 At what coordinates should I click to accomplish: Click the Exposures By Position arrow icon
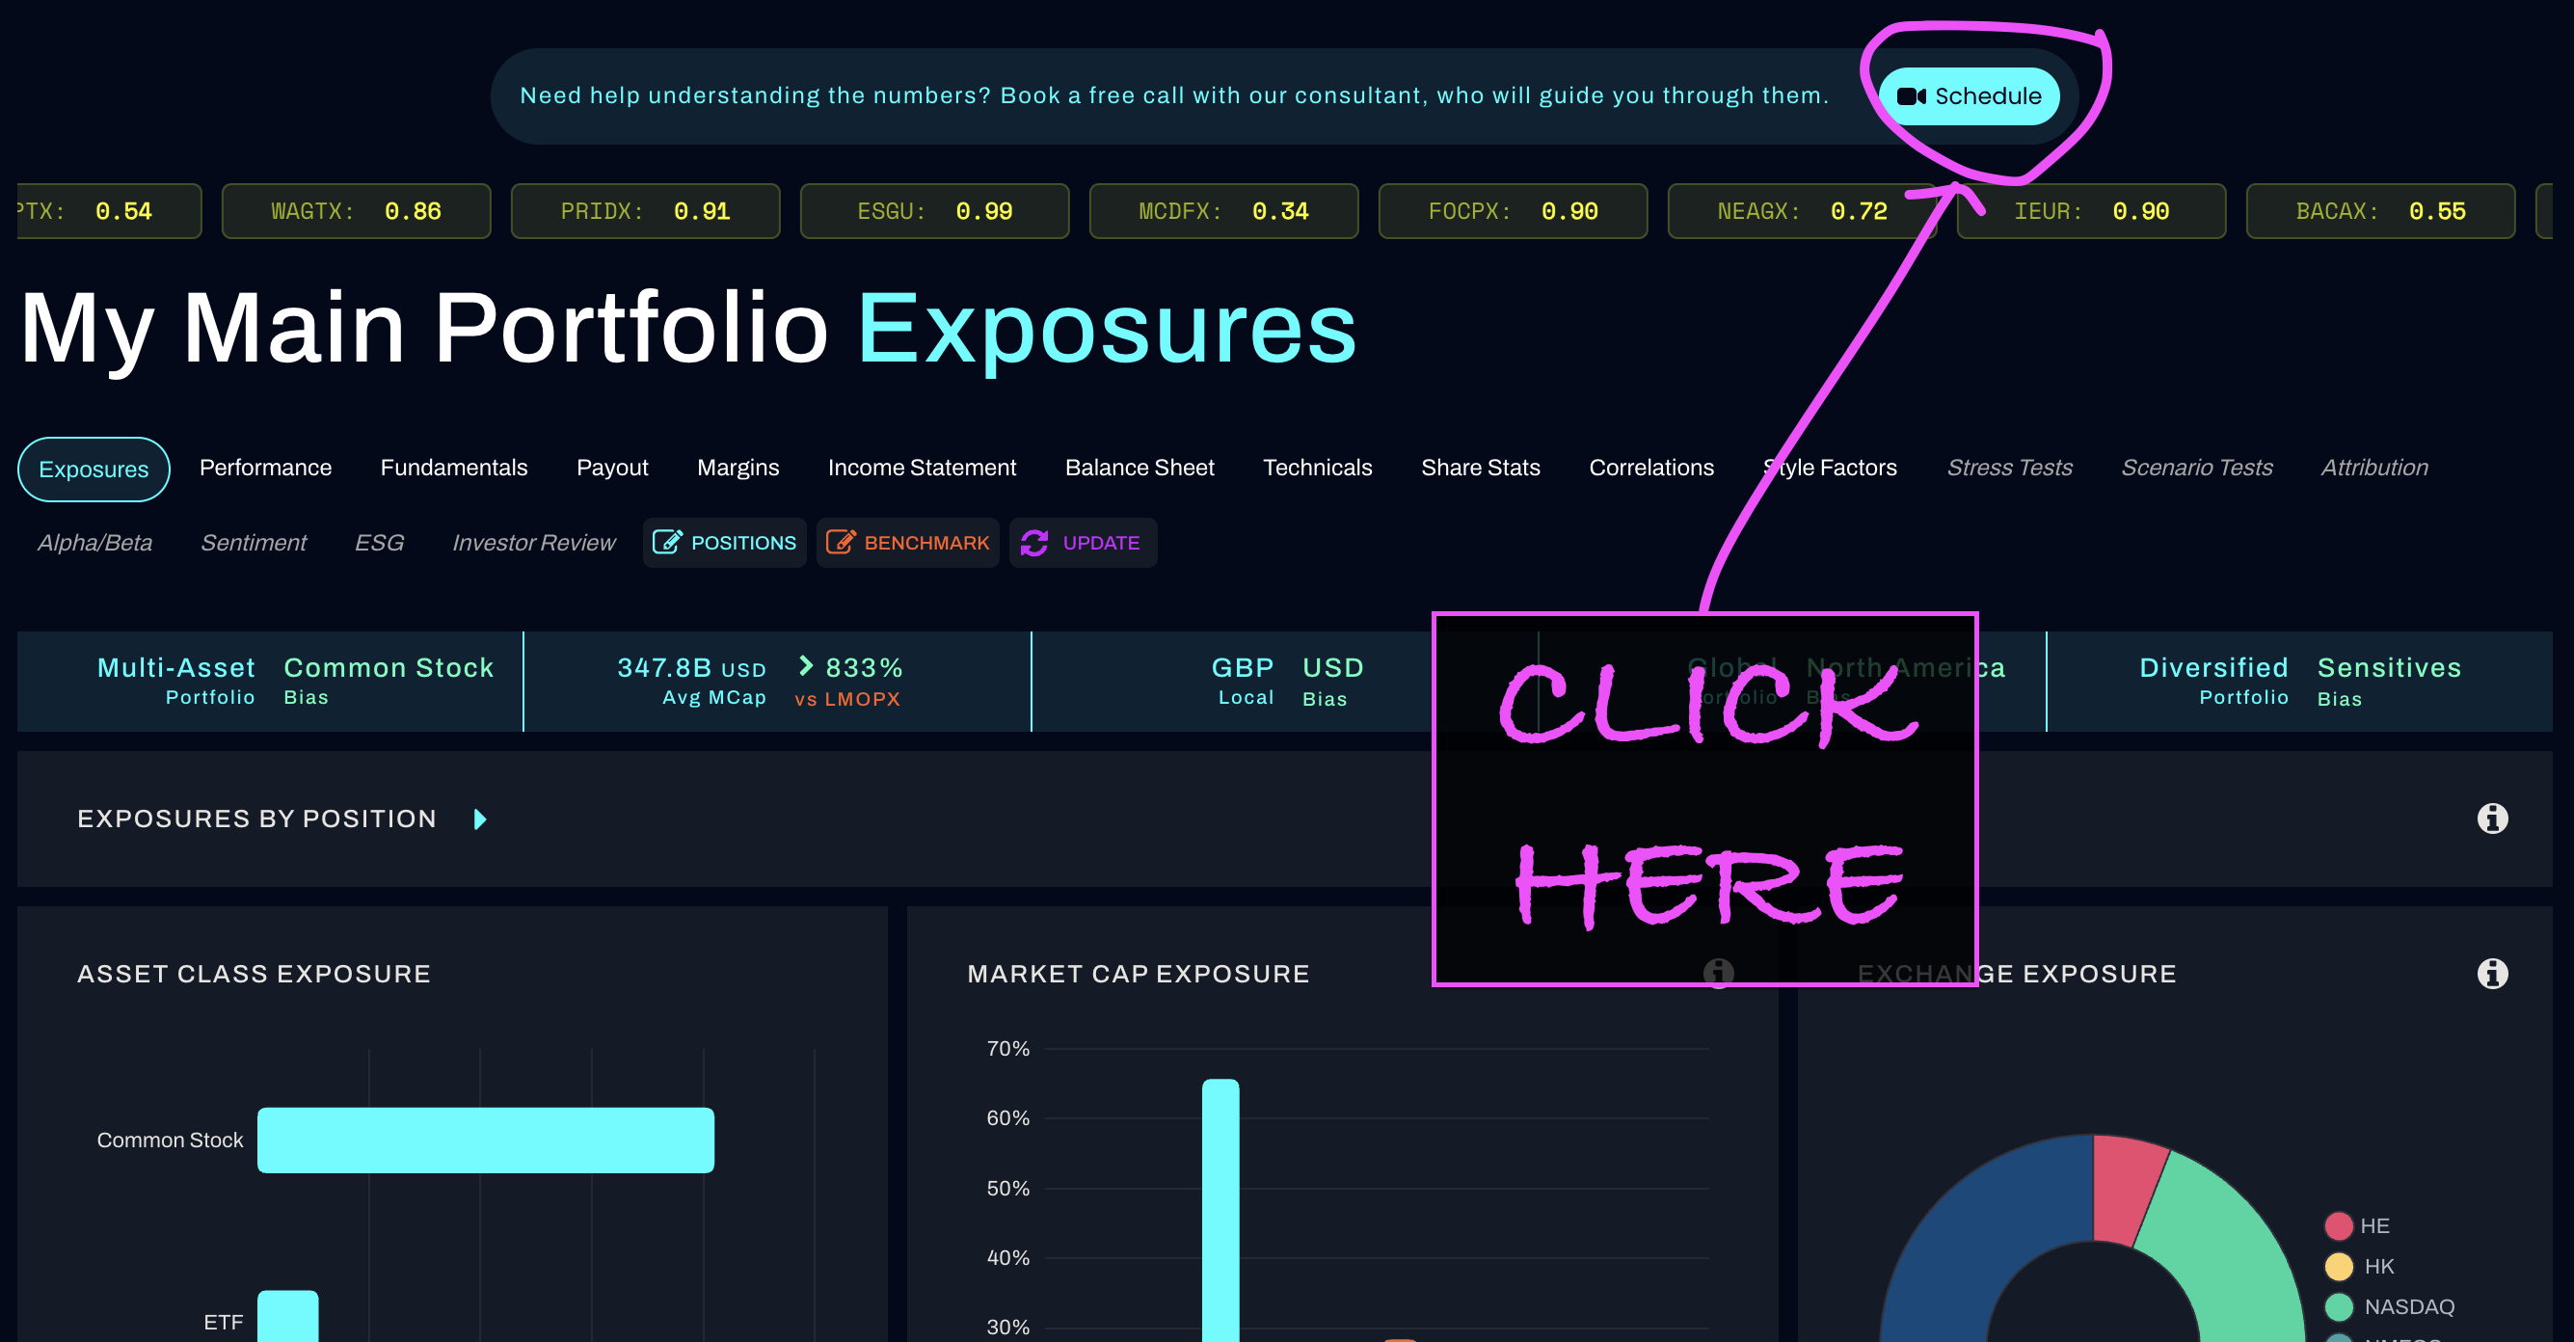pos(480,819)
